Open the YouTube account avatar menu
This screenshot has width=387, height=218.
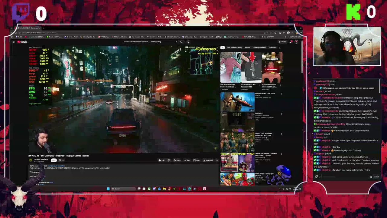click(x=296, y=42)
